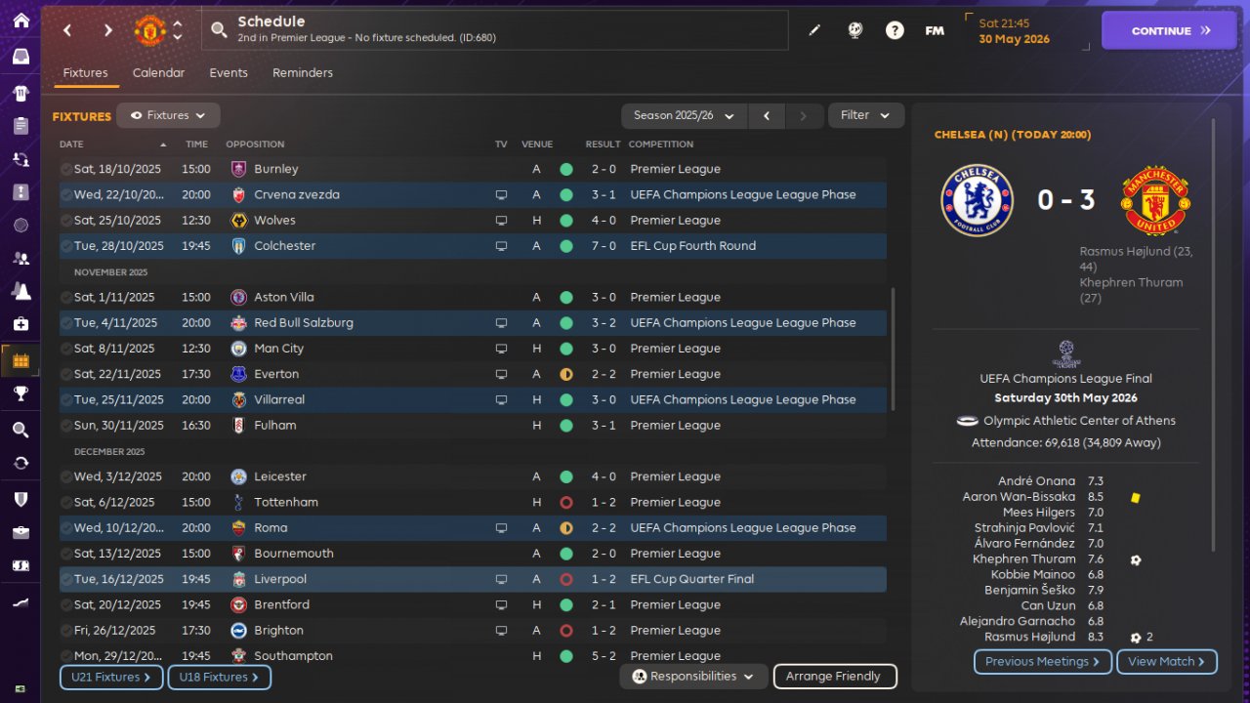This screenshot has width=1250, height=703.
Task: Open the Competitions trophy icon in the sidebar
Action: point(21,393)
